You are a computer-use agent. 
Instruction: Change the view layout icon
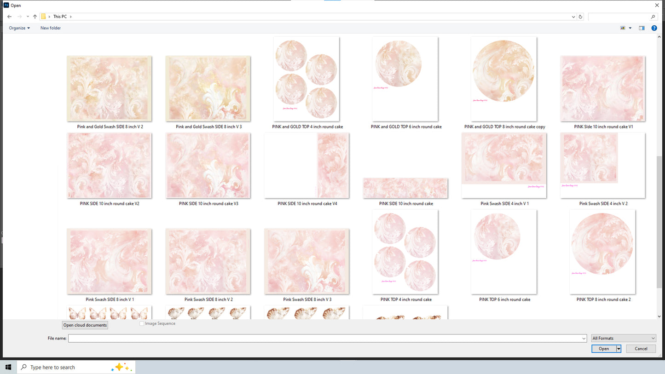click(623, 28)
